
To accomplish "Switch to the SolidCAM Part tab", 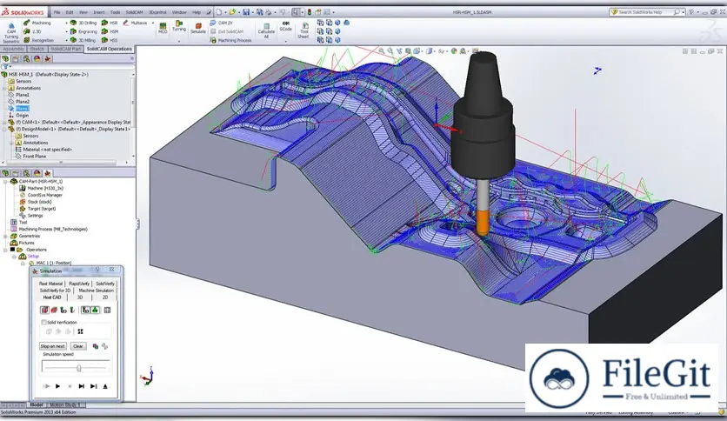I will pos(65,50).
